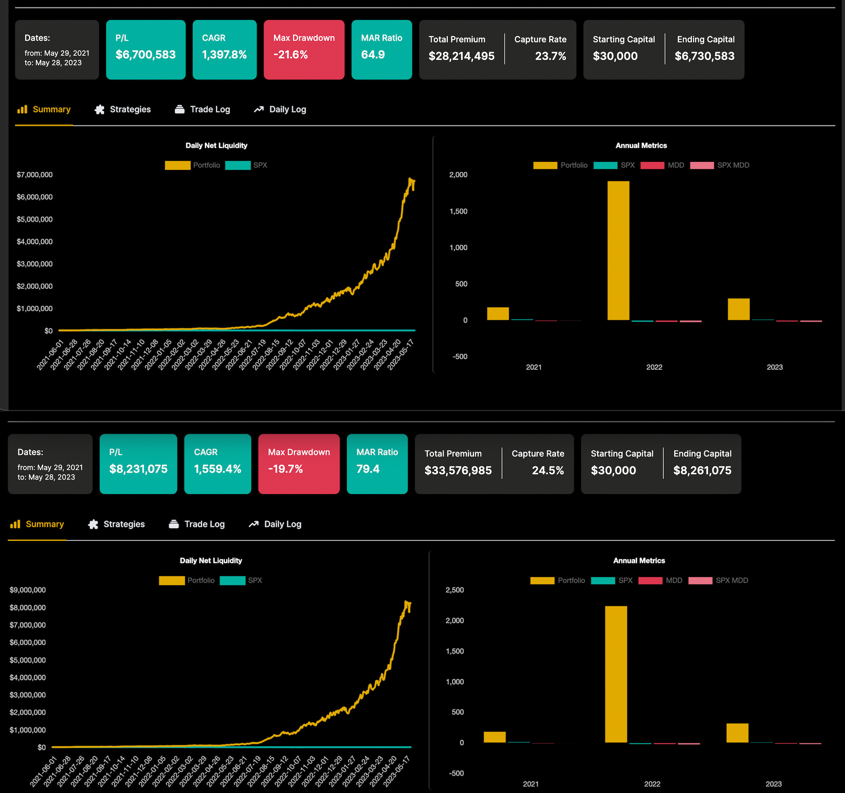Hide the Portfolio series in the top Annual Metrics legend
Image resolution: width=845 pixels, height=793 pixels.
pyautogui.click(x=560, y=166)
